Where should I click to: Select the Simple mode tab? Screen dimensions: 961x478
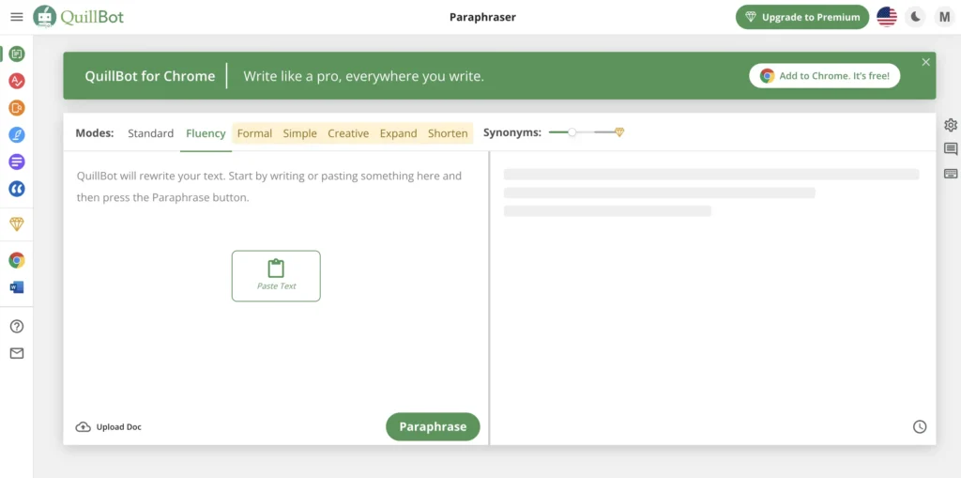(x=299, y=133)
